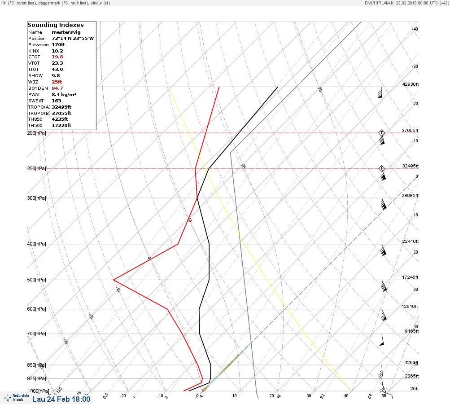This screenshot has width=450, height=404.
Task: Click the TH500 value '17220ft'
Action: [x=61, y=126]
